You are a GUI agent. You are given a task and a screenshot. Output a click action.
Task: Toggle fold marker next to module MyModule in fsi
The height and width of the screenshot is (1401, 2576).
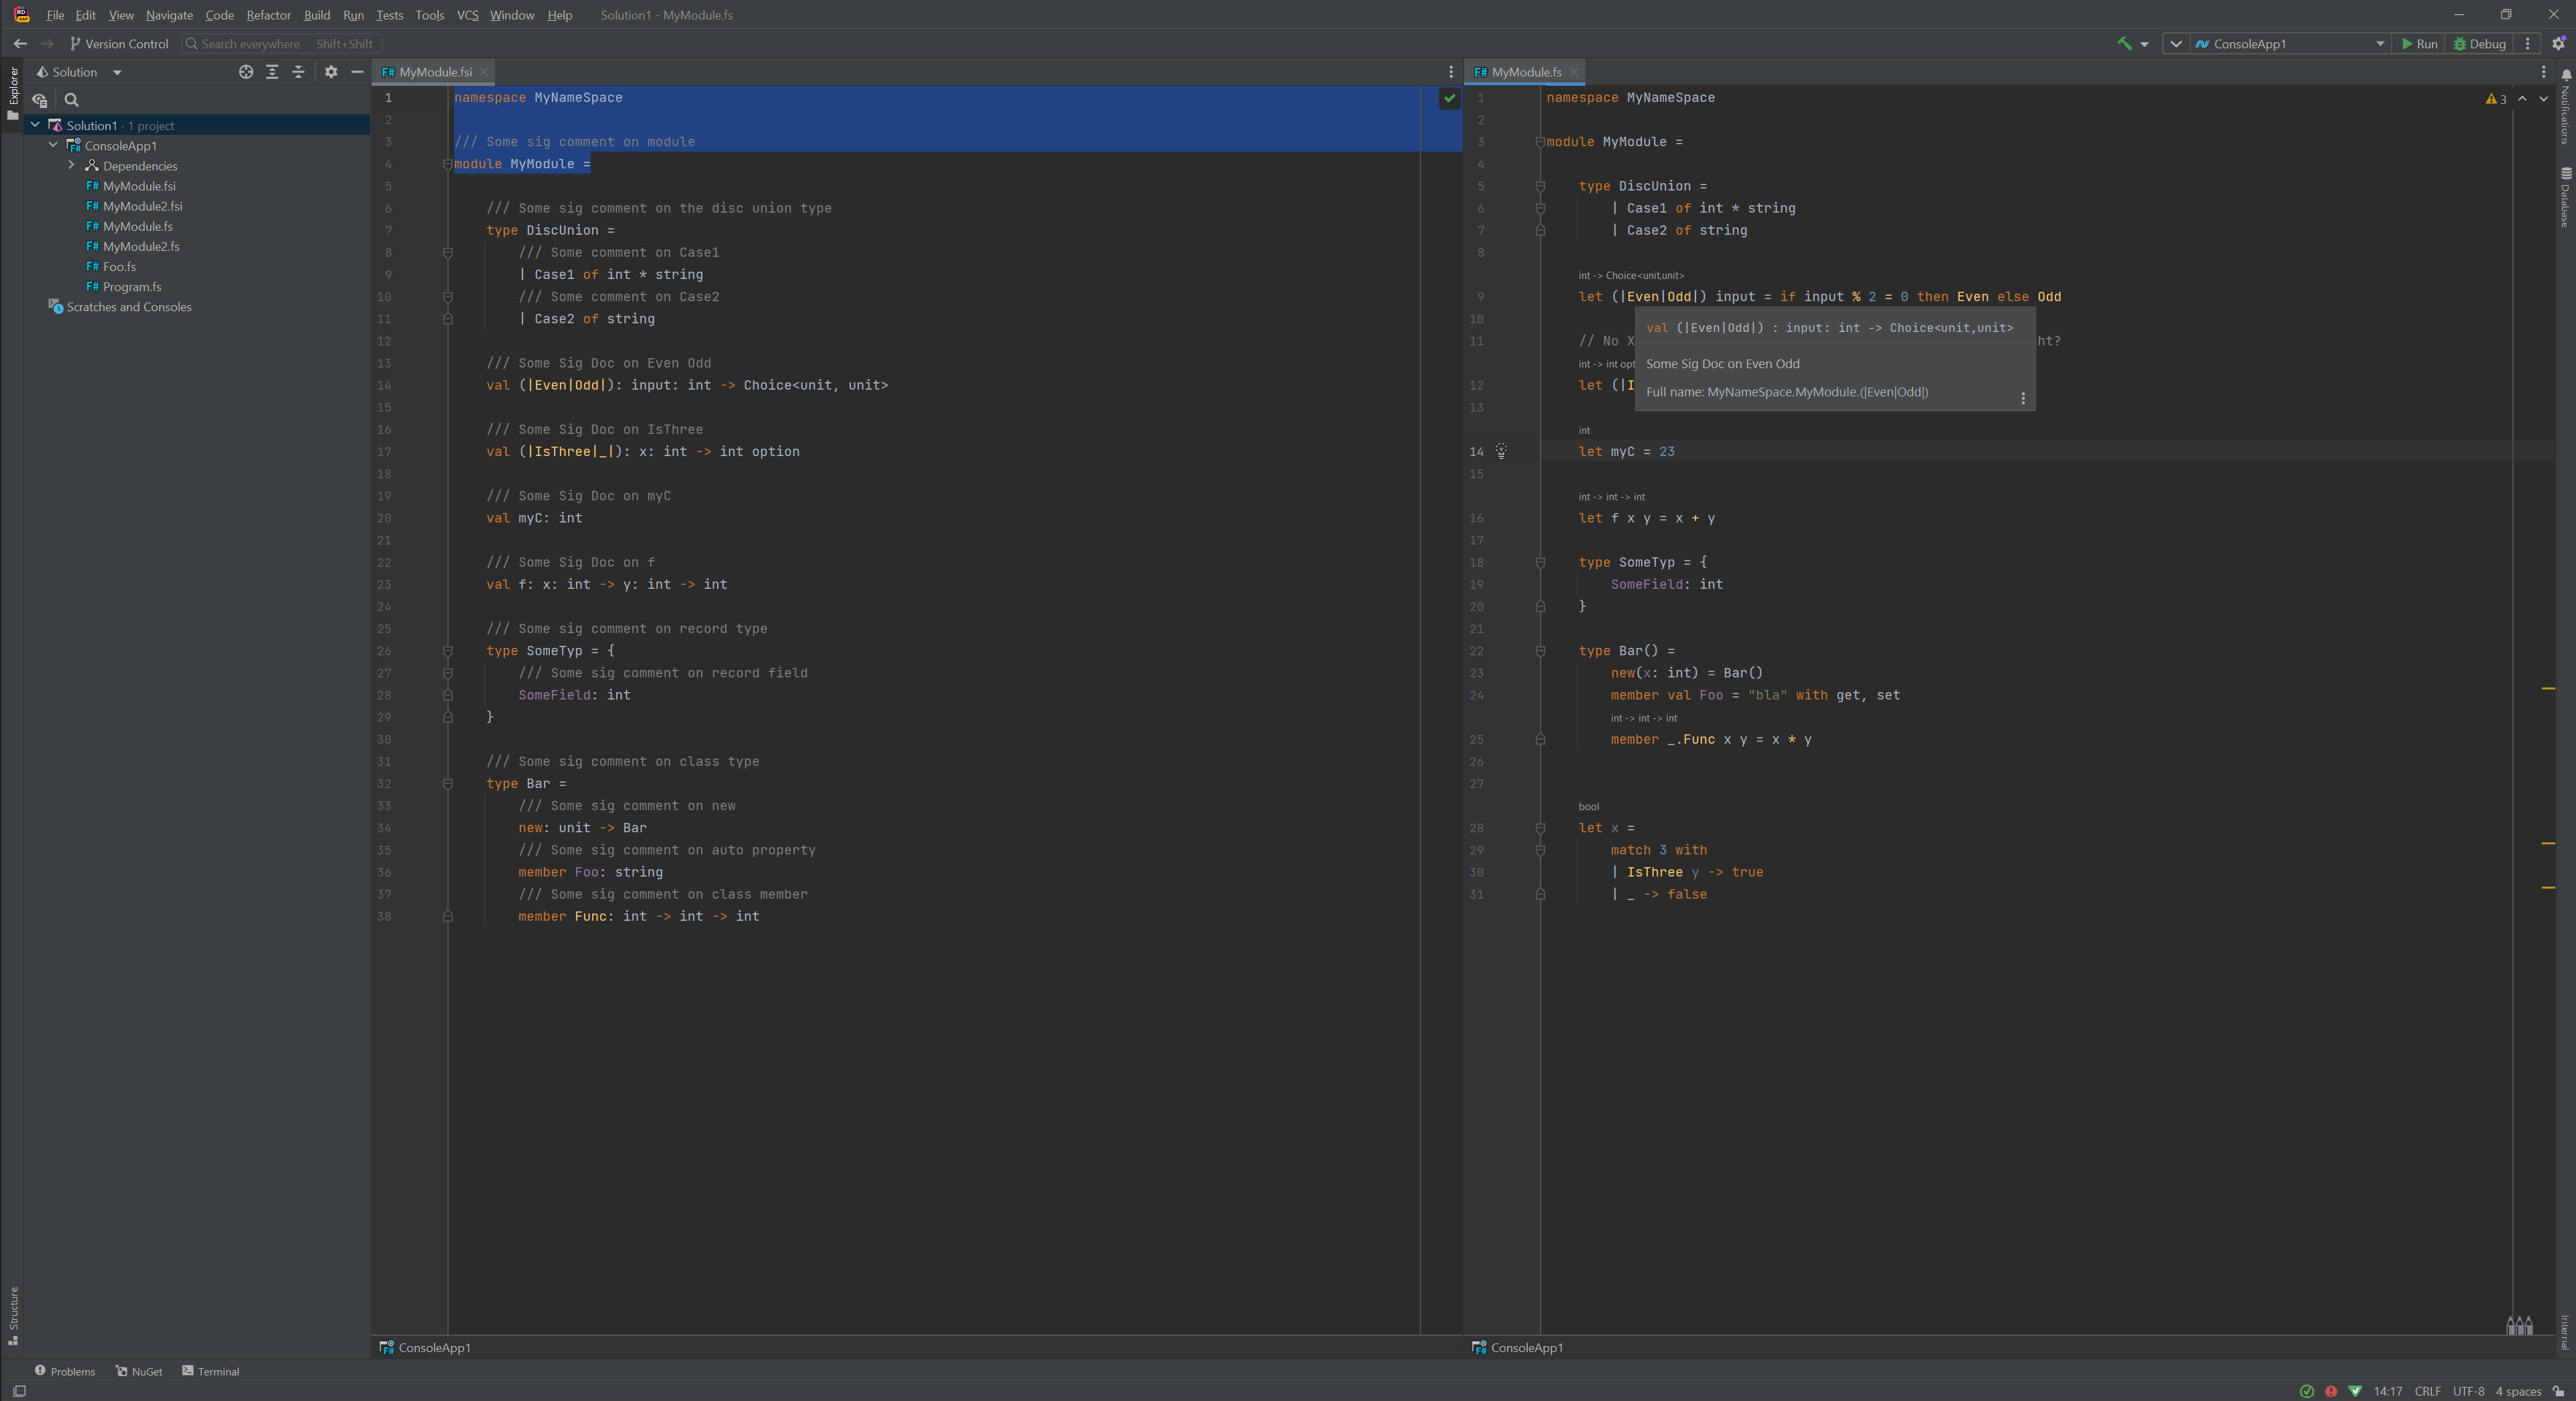(x=448, y=164)
